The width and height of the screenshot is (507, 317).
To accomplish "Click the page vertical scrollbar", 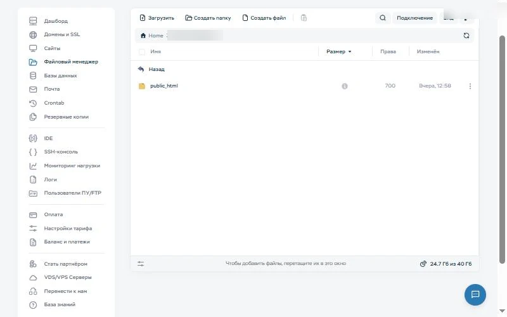I will (x=502, y=150).
